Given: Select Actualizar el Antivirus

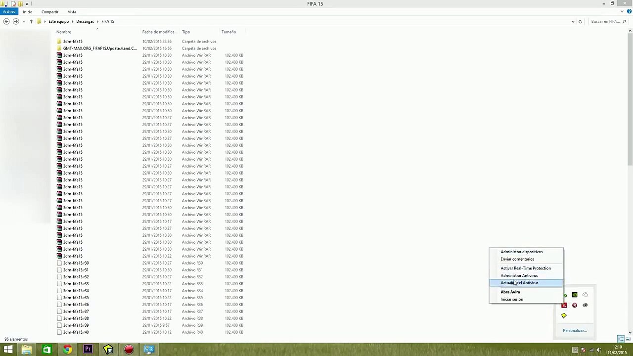Looking at the screenshot, I should 526,283.
